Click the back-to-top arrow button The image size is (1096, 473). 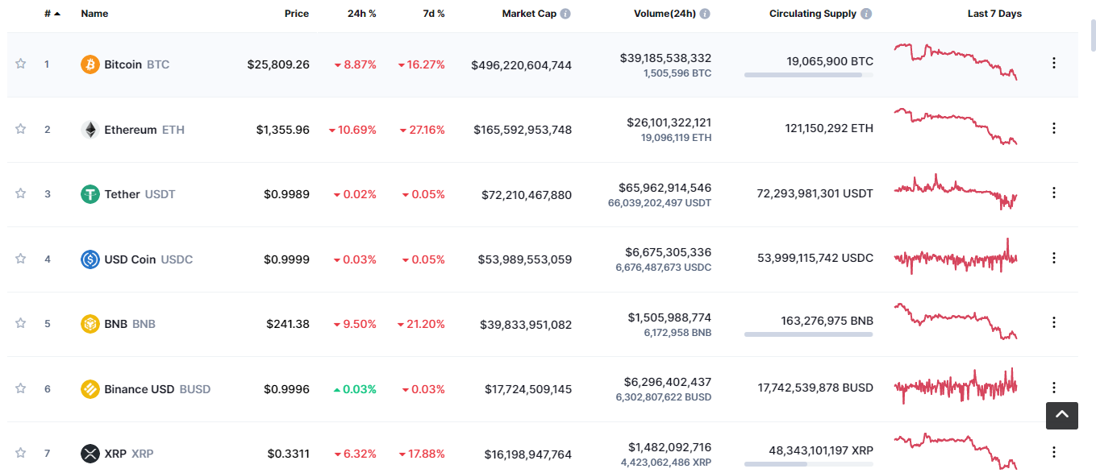[x=1062, y=415]
